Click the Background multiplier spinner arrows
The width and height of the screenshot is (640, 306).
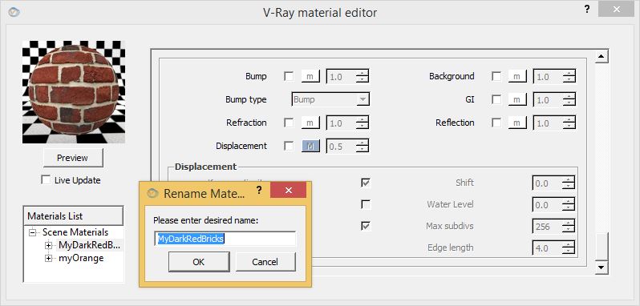click(x=569, y=77)
